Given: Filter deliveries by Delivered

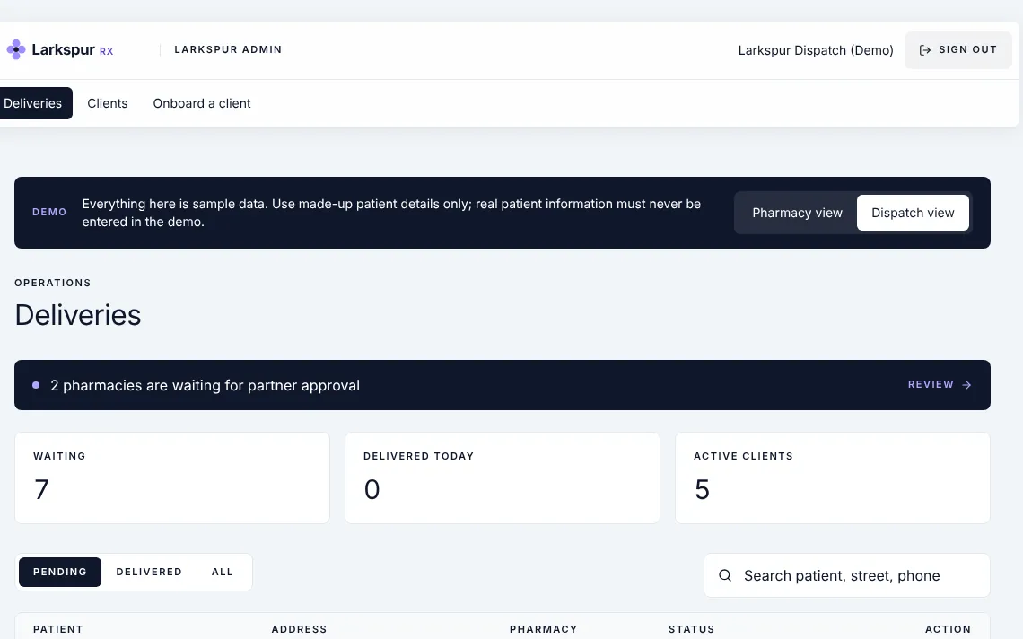Looking at the screenshot, I should 149,572.
